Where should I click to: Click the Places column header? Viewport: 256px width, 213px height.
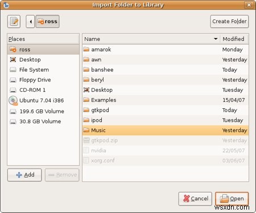pyautogui.click(x=43, y=39)
